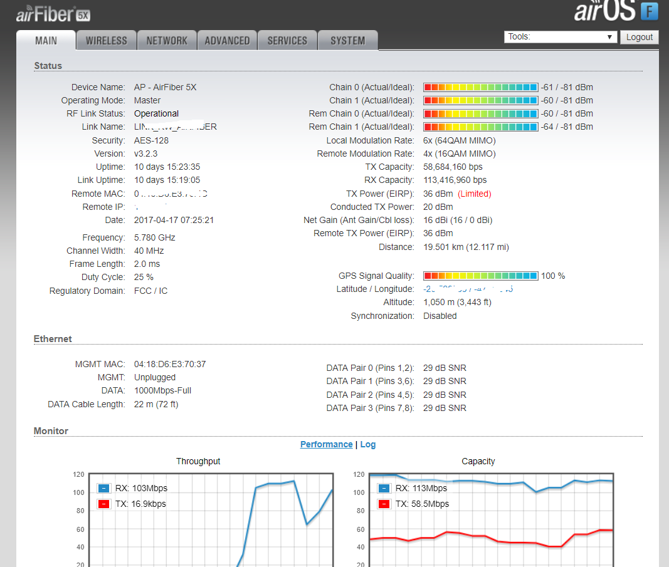The height and width of the screenshot is (567, 669).
Task: Click DATA Pair 3 '29 dB SNR' value
Action: [445, 408]
